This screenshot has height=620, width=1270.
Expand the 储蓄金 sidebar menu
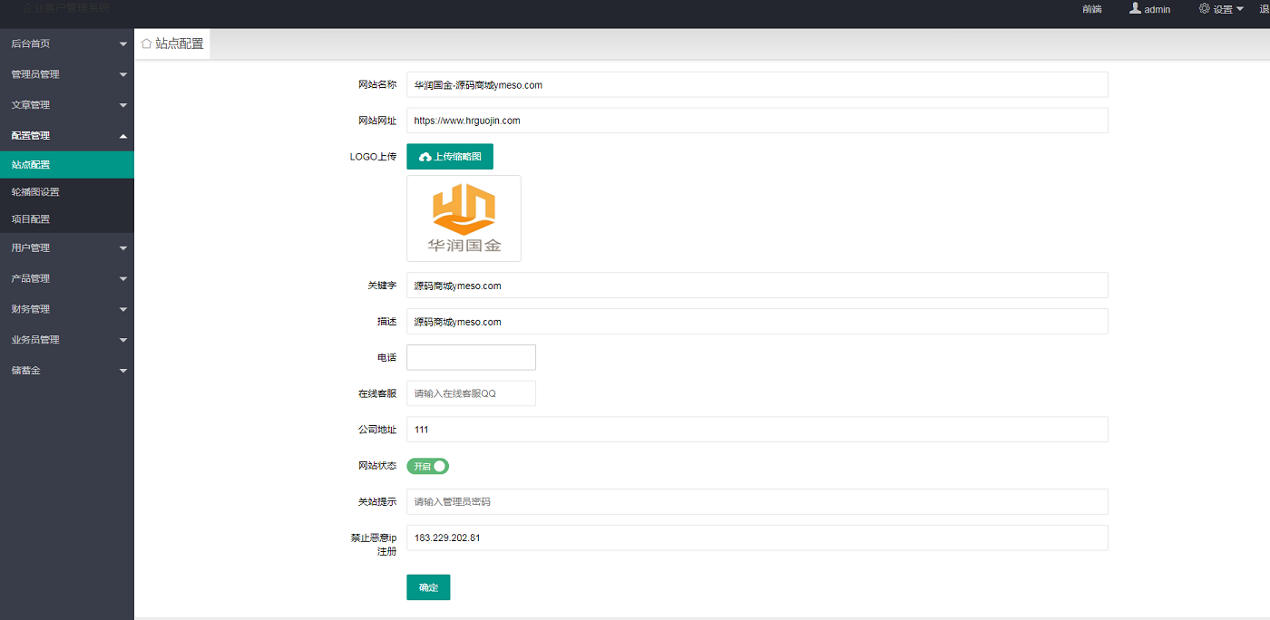click(x=66, y=371)
